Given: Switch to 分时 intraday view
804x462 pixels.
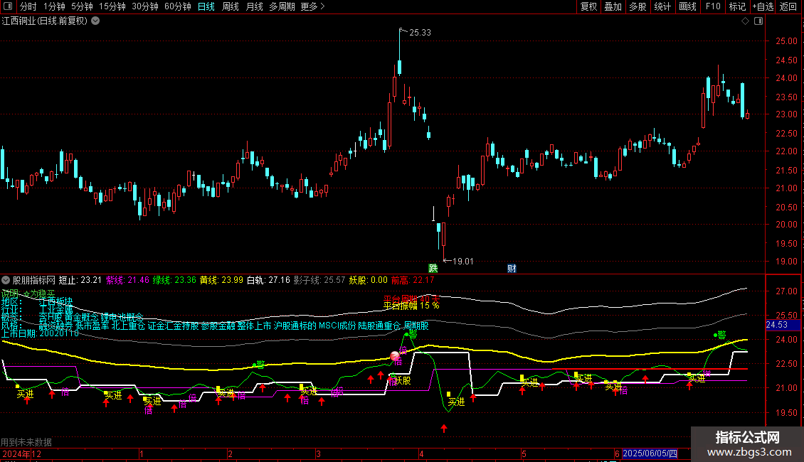Looking at the screenshot, I should tap(28, 6).
